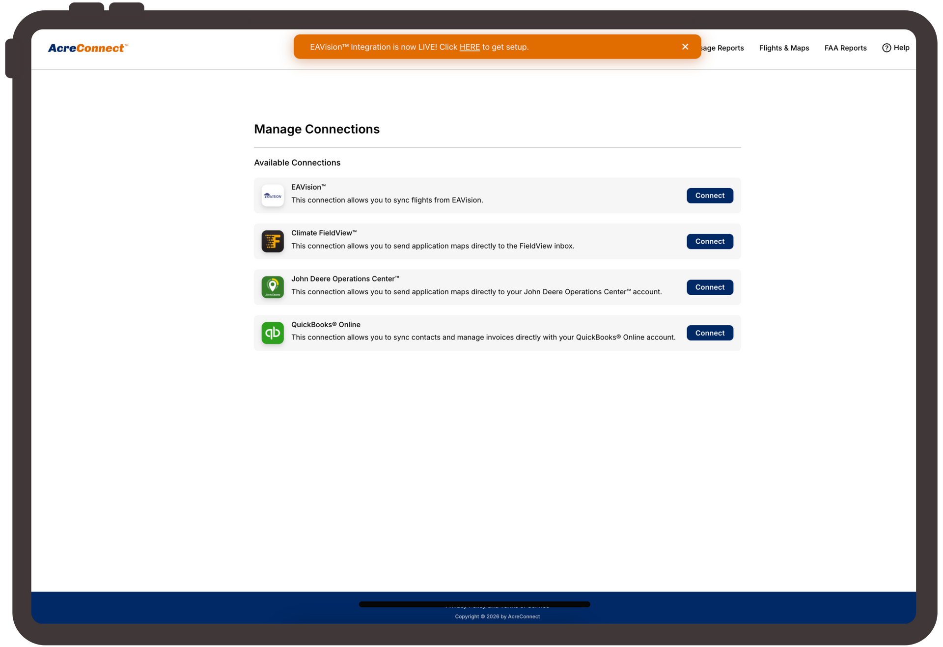Connect the EAVision integration
This screenshot has height=647, width=943.
pos(710,196)
